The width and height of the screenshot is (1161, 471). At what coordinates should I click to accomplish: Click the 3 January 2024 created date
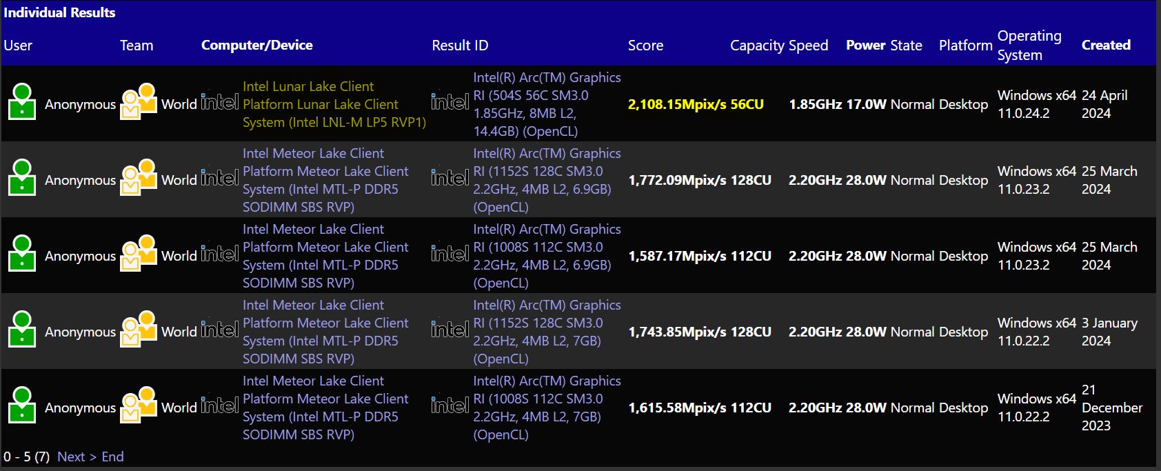(x=1109, y=332)
